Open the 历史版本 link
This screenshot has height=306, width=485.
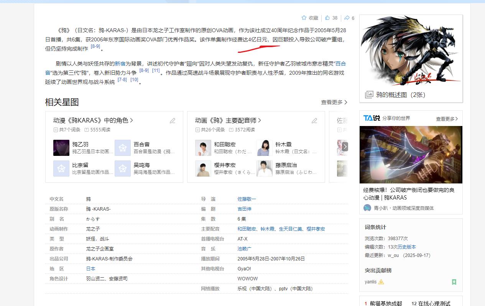click(406, 247)
